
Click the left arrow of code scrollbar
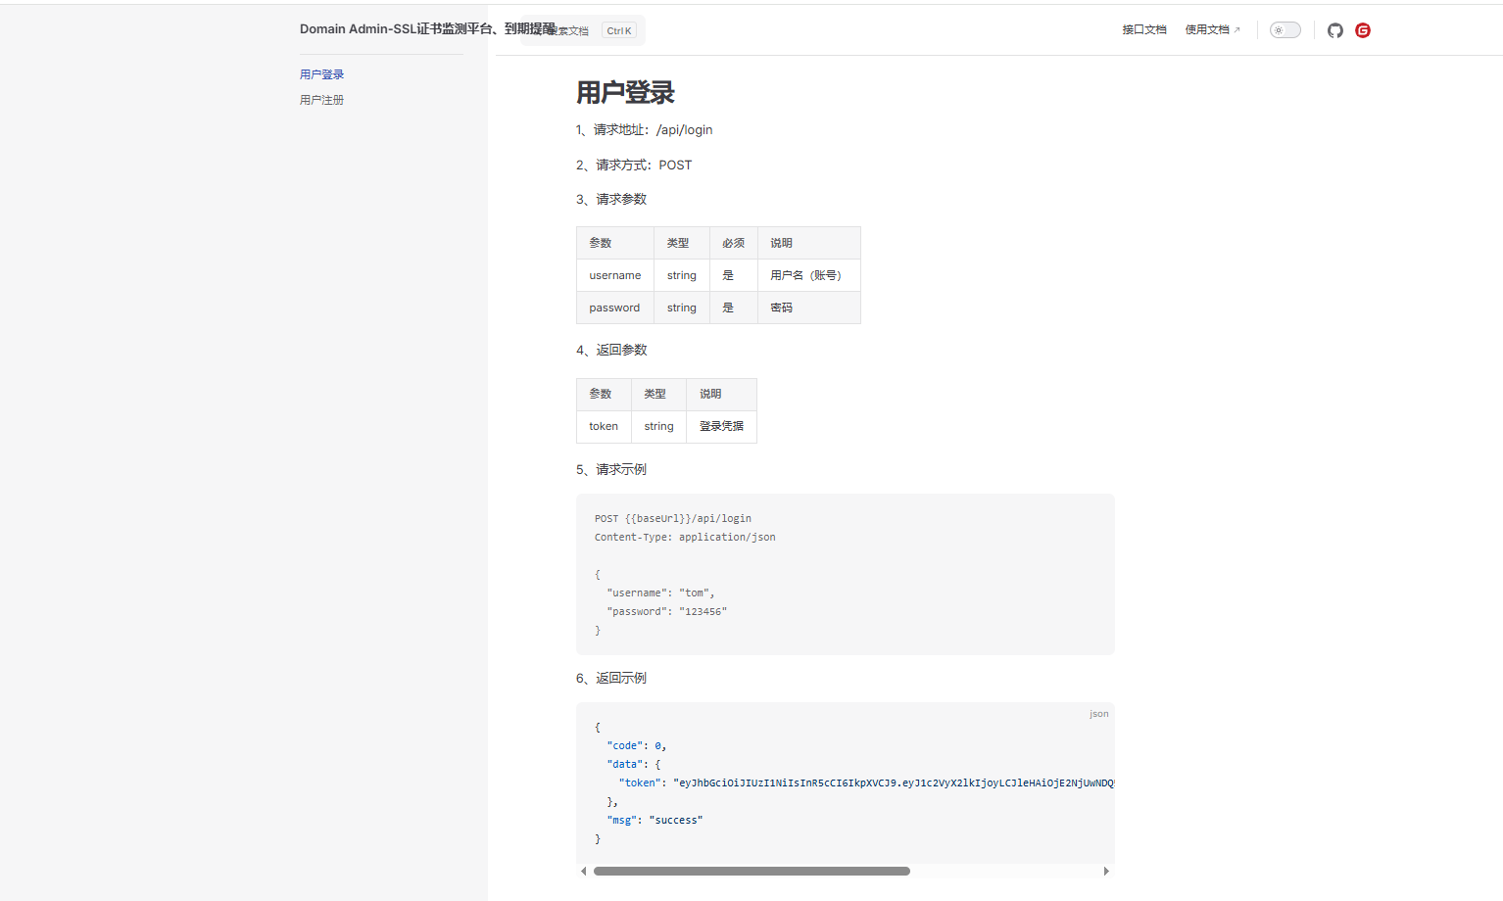coord(584,871)
